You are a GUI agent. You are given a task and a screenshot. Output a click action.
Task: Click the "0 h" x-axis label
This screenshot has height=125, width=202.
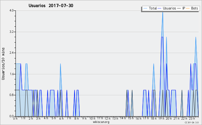(15, 119)
